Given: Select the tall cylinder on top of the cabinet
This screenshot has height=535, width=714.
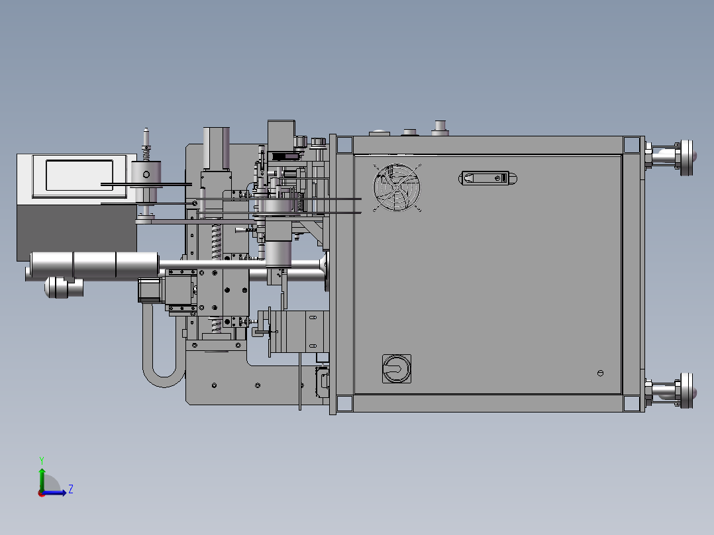Looking at the screenshot, I should [x=440, y=128].
